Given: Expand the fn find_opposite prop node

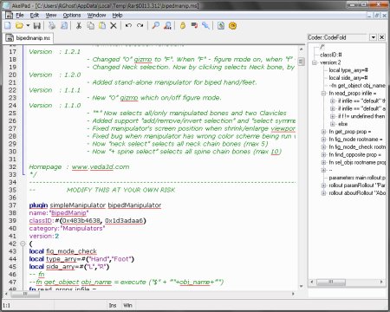Looking at the screenshot, I should 323,155.
